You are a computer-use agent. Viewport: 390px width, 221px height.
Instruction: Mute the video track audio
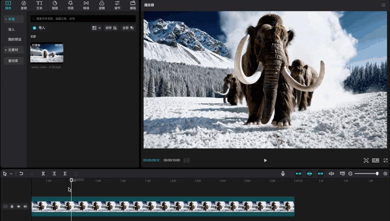point(25,206)
